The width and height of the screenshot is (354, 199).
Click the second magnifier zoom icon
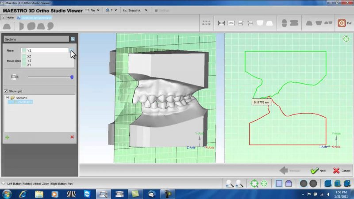(239, 184)
